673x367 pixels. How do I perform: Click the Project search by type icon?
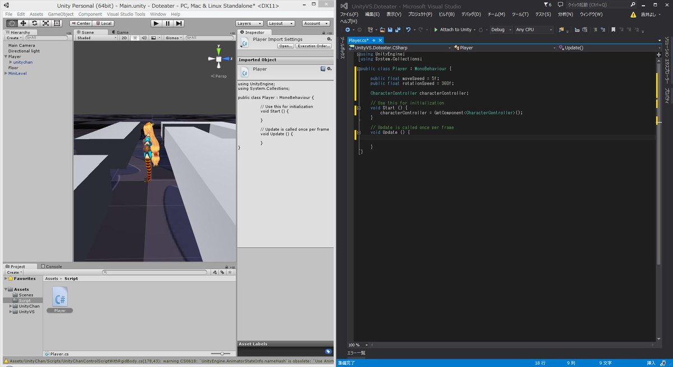215,272
